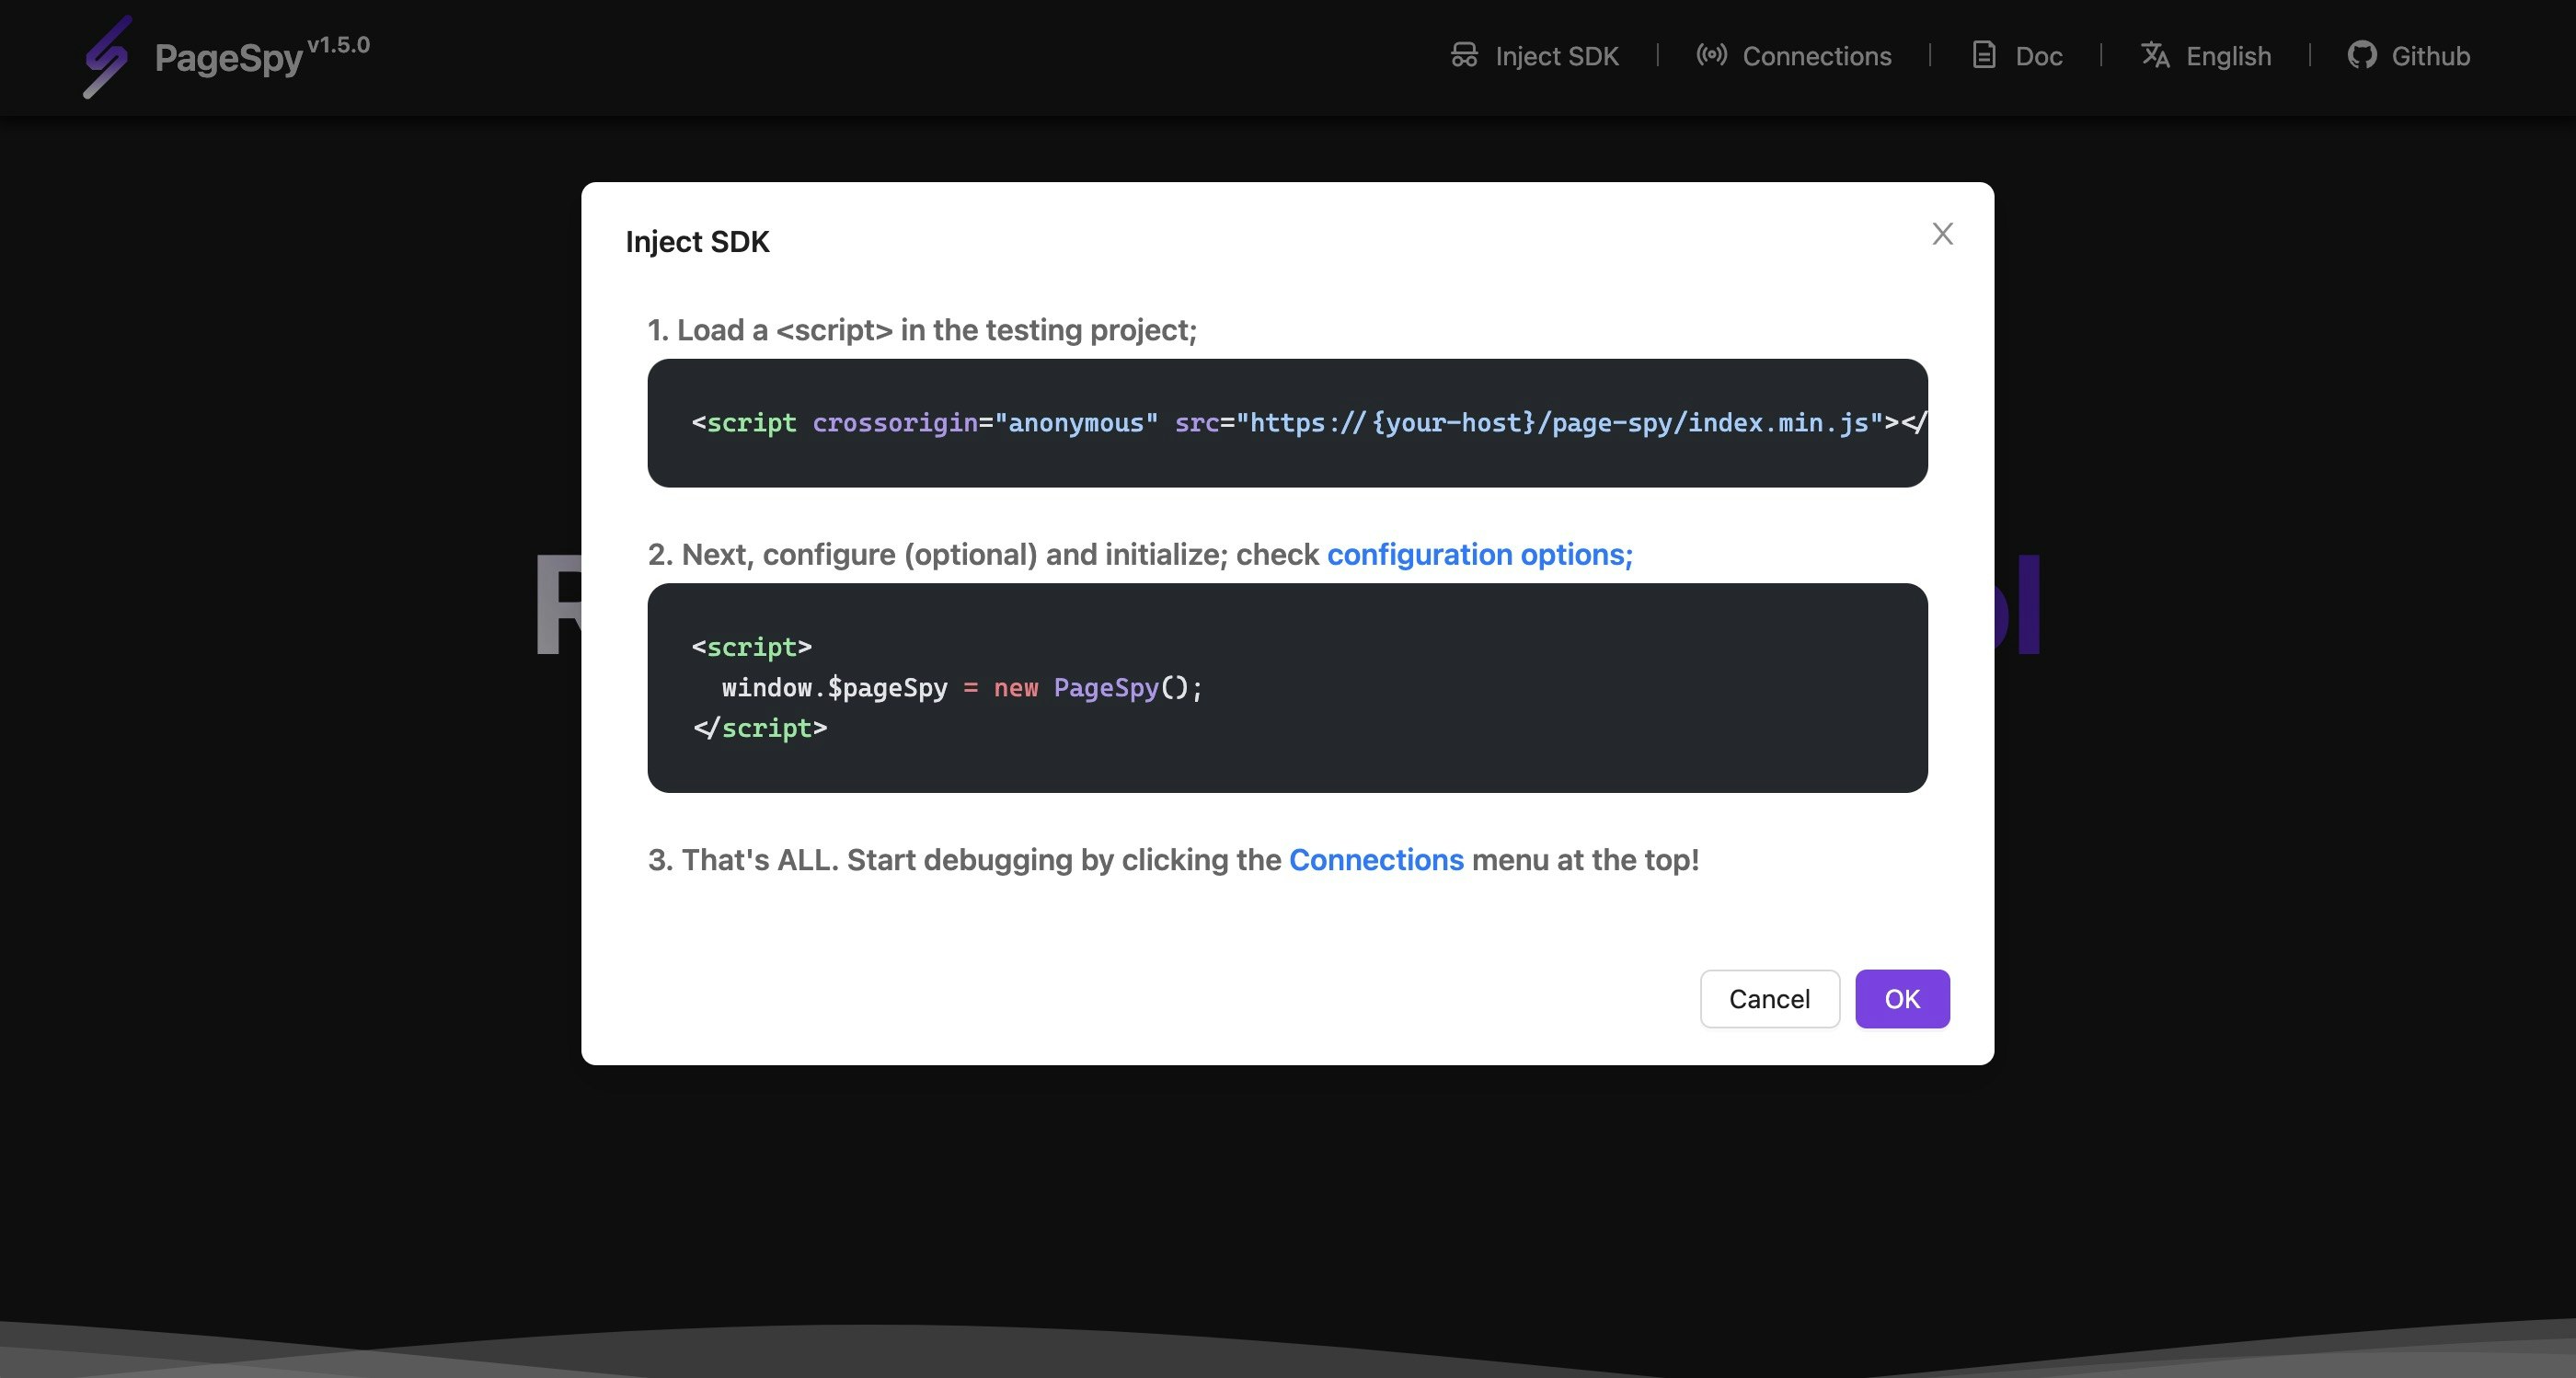Click the Github octocat icon
This screenshot has height=1378, width=2576.
(2362, 55)
